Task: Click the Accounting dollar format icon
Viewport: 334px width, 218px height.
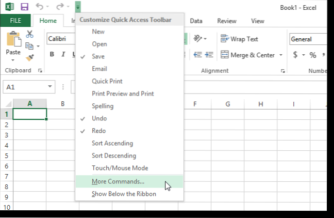Action: [x=295, y=55]
